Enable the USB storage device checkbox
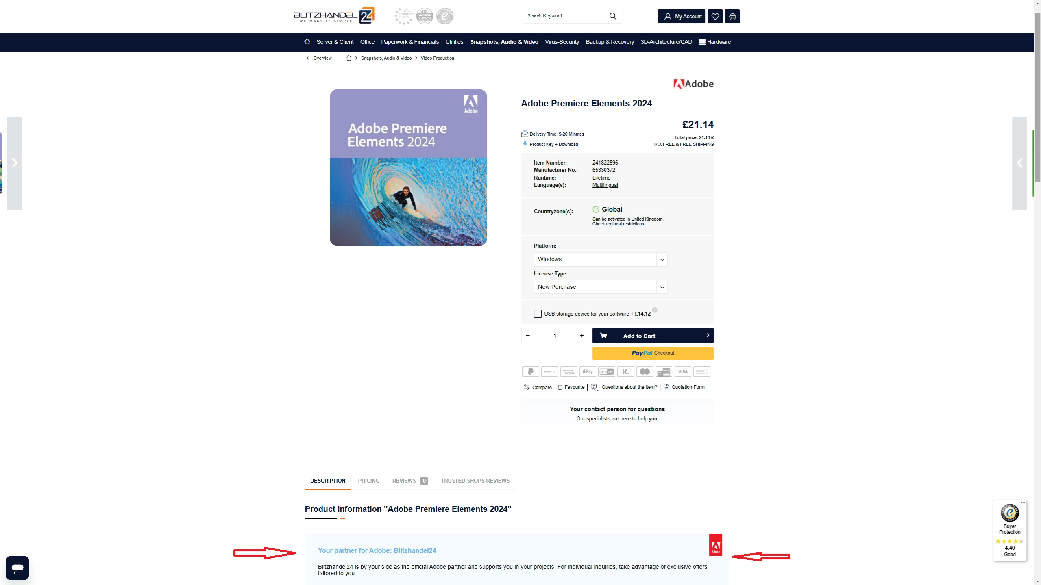This screenshot has width=1041, height=585. click(538, 314)
